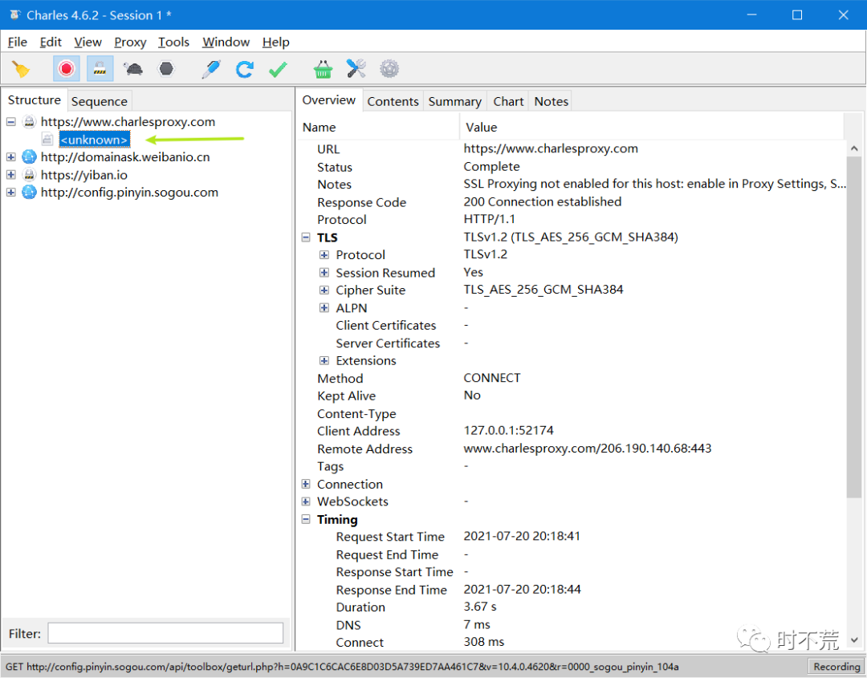
Task: Expand the Session Resumed row
Action: 324,273
